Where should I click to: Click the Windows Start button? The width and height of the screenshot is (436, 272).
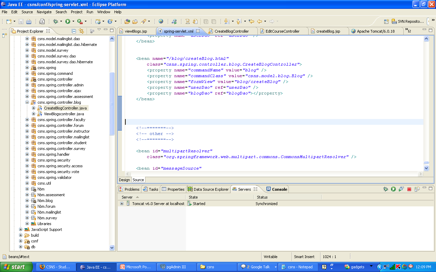coord(16,267)
